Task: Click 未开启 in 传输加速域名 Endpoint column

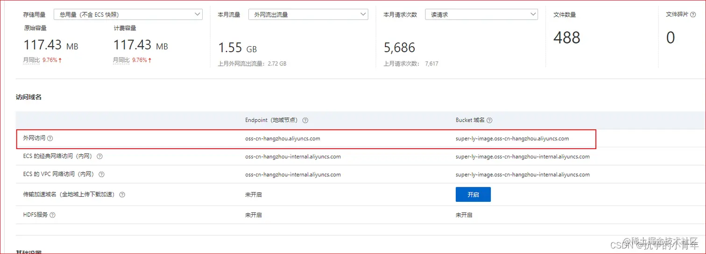Action: click(254, 194)
